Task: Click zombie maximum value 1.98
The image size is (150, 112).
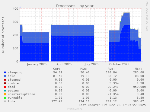Action: (140, 83)
